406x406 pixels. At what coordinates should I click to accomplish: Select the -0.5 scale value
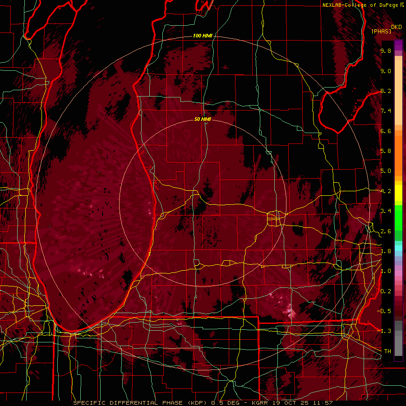(x=384, y=311)
